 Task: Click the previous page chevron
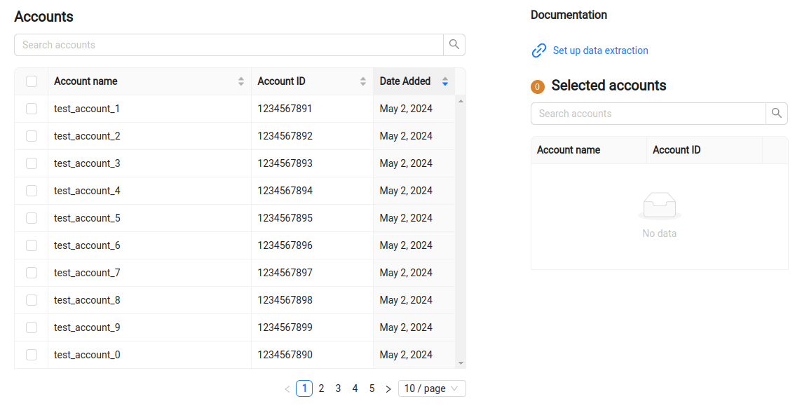pos(287,388)
